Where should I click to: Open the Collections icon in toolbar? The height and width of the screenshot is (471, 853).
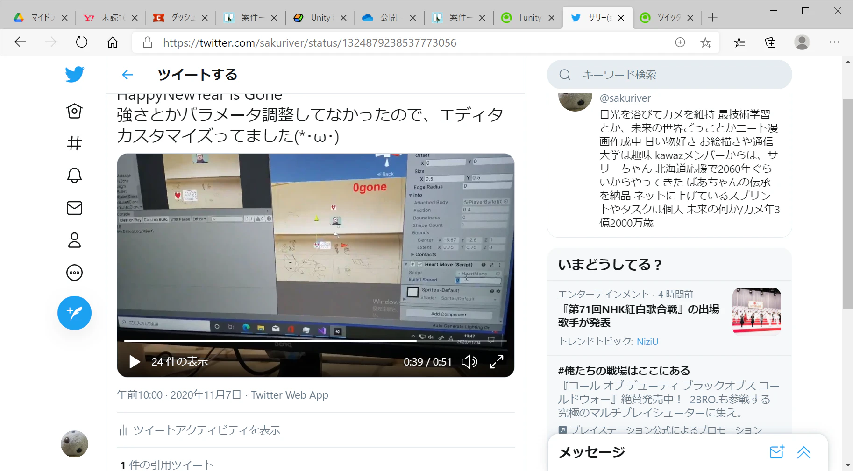[x=770, y=42]
